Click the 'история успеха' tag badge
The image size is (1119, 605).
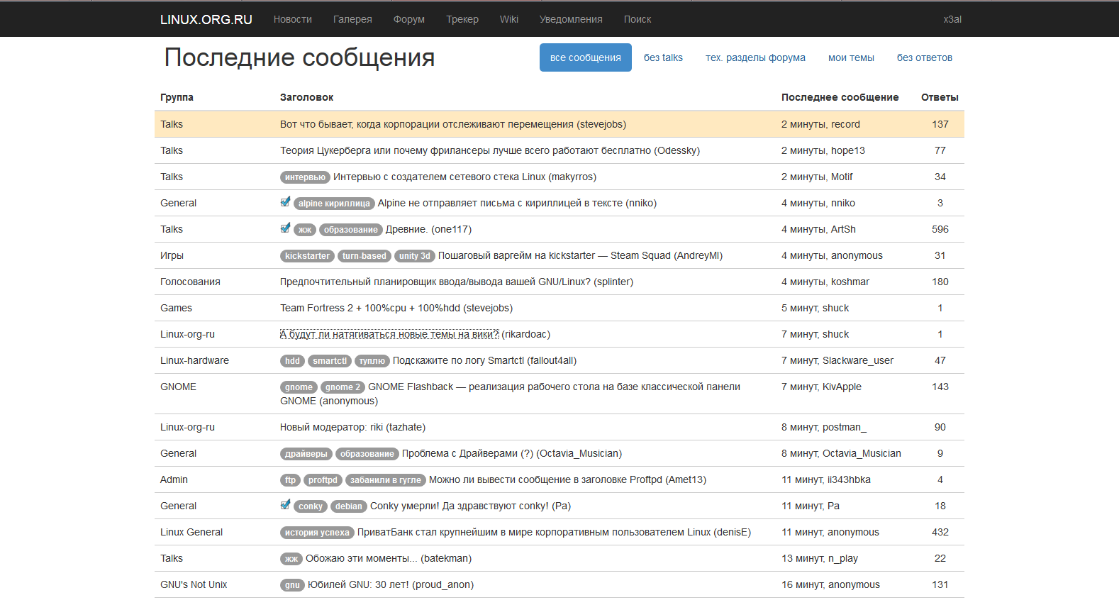(317, 533)
